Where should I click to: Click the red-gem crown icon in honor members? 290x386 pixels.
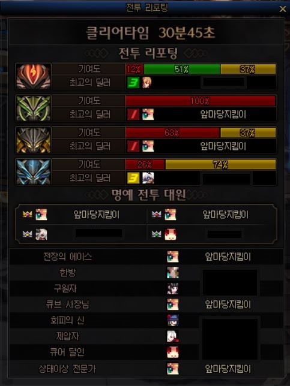pos(156,215)
